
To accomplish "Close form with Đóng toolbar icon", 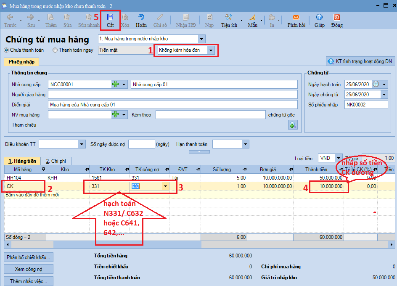I will coord(337,17).
